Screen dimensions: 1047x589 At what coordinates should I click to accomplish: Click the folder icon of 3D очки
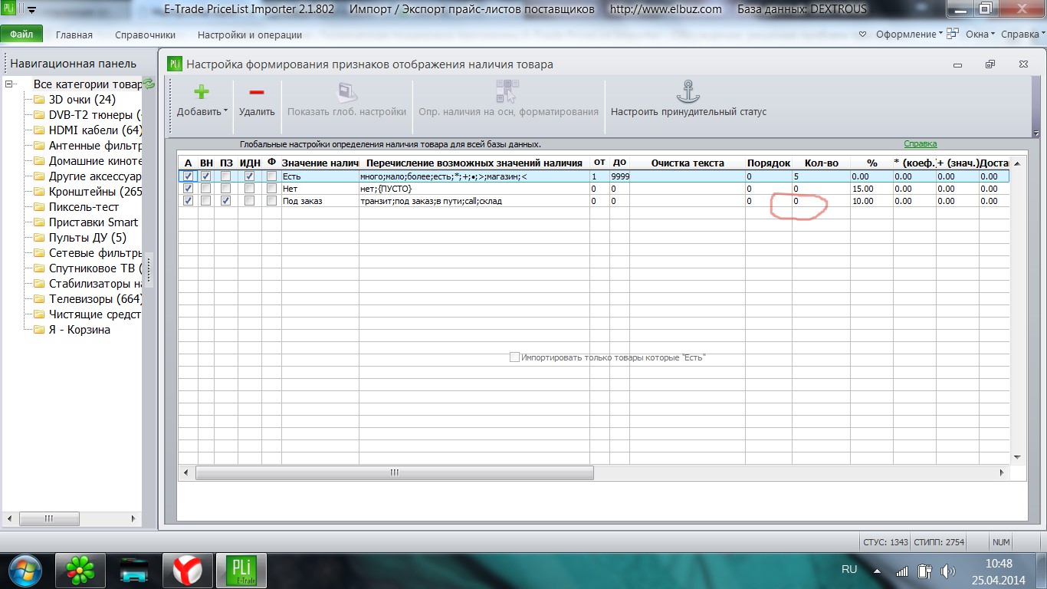pyautogui.click(x=39, y=100)
